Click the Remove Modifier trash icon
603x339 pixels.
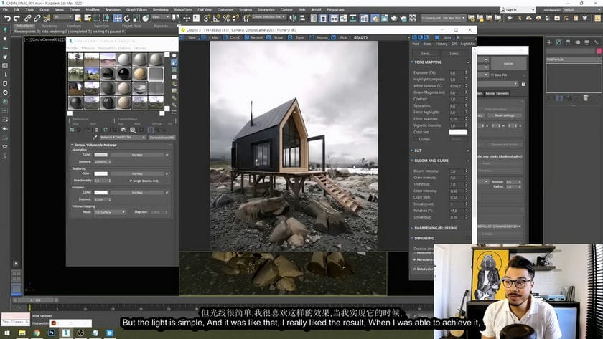(586, 98)
